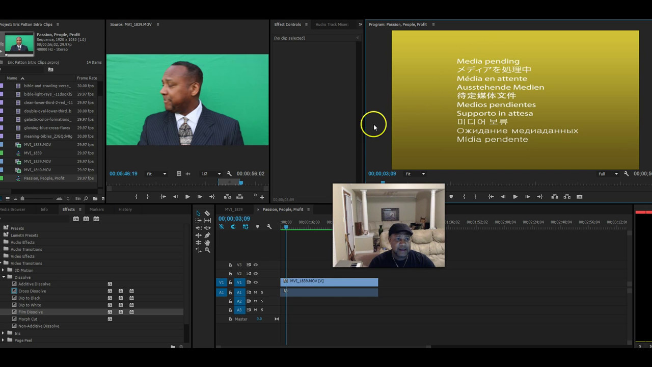
Task: Switch to Info tab
Action: point(44,209)
